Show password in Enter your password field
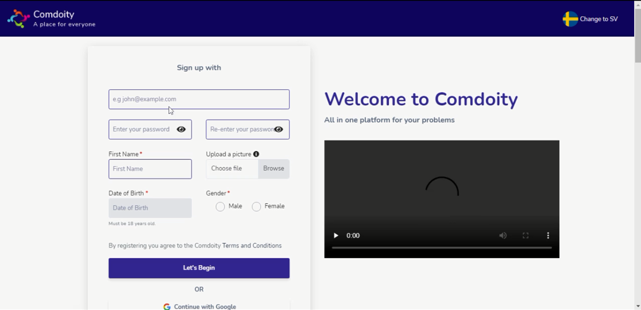The image size is (641, 310). (181, 129)
